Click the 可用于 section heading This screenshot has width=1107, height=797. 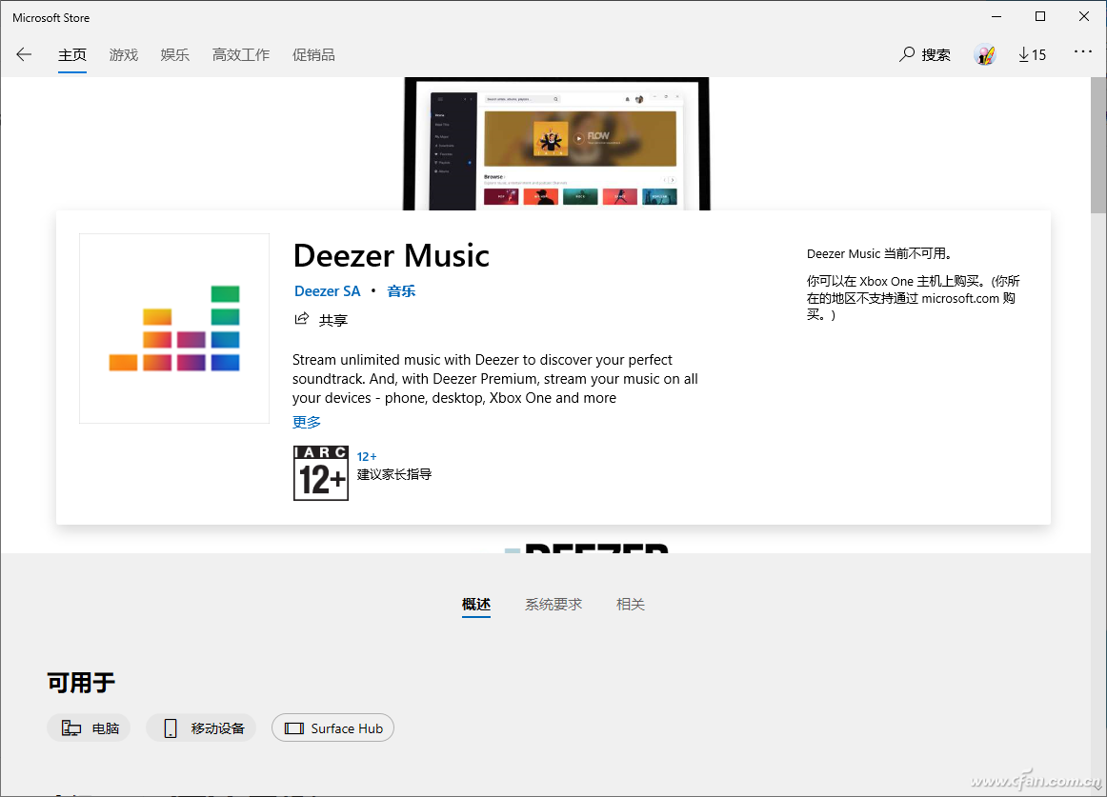pos(80,682)
